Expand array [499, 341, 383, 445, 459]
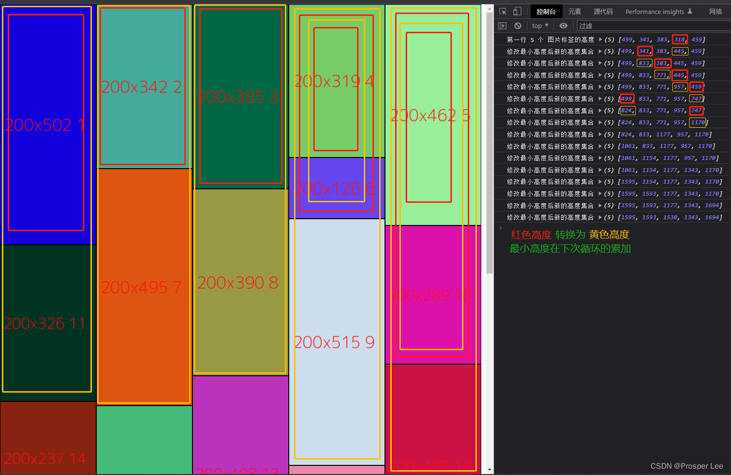 point(601,51)
